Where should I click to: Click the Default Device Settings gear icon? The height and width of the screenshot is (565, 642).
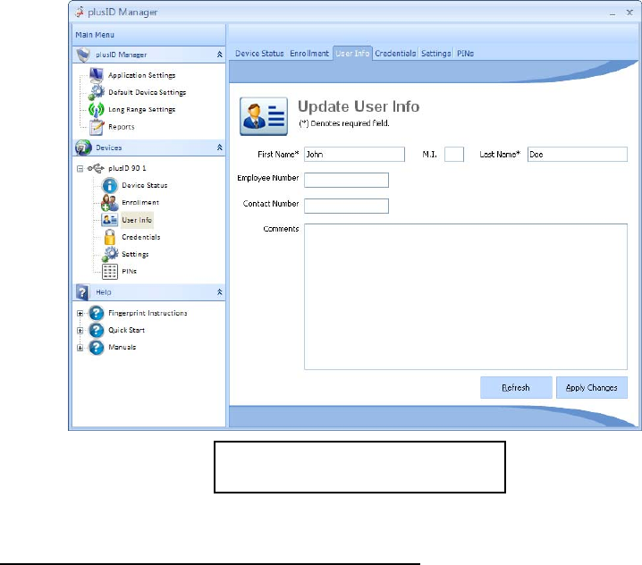pos(97,92)
